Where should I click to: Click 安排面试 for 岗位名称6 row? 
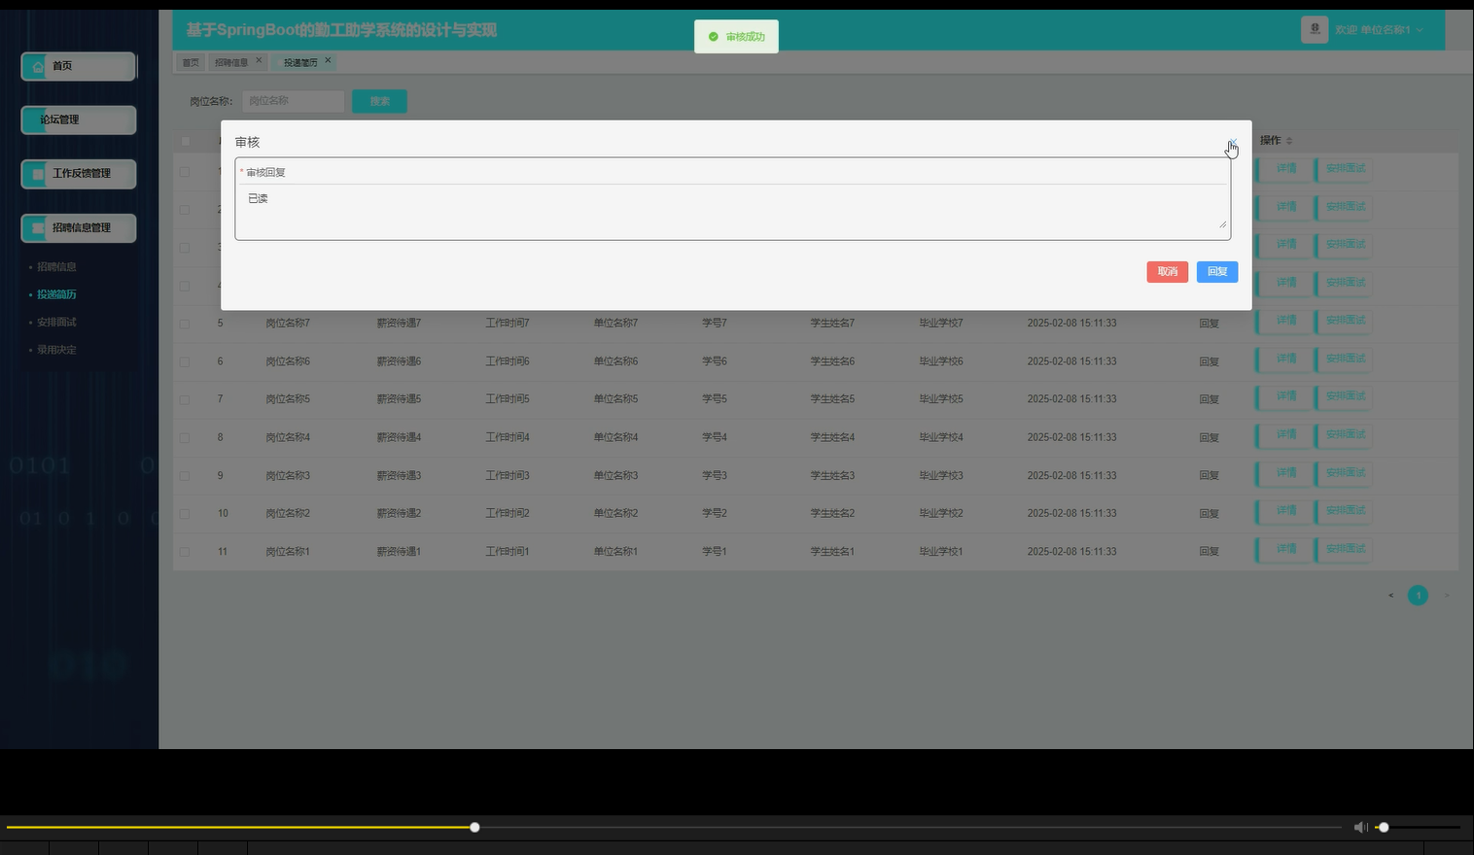click(x=1346, y=359)
